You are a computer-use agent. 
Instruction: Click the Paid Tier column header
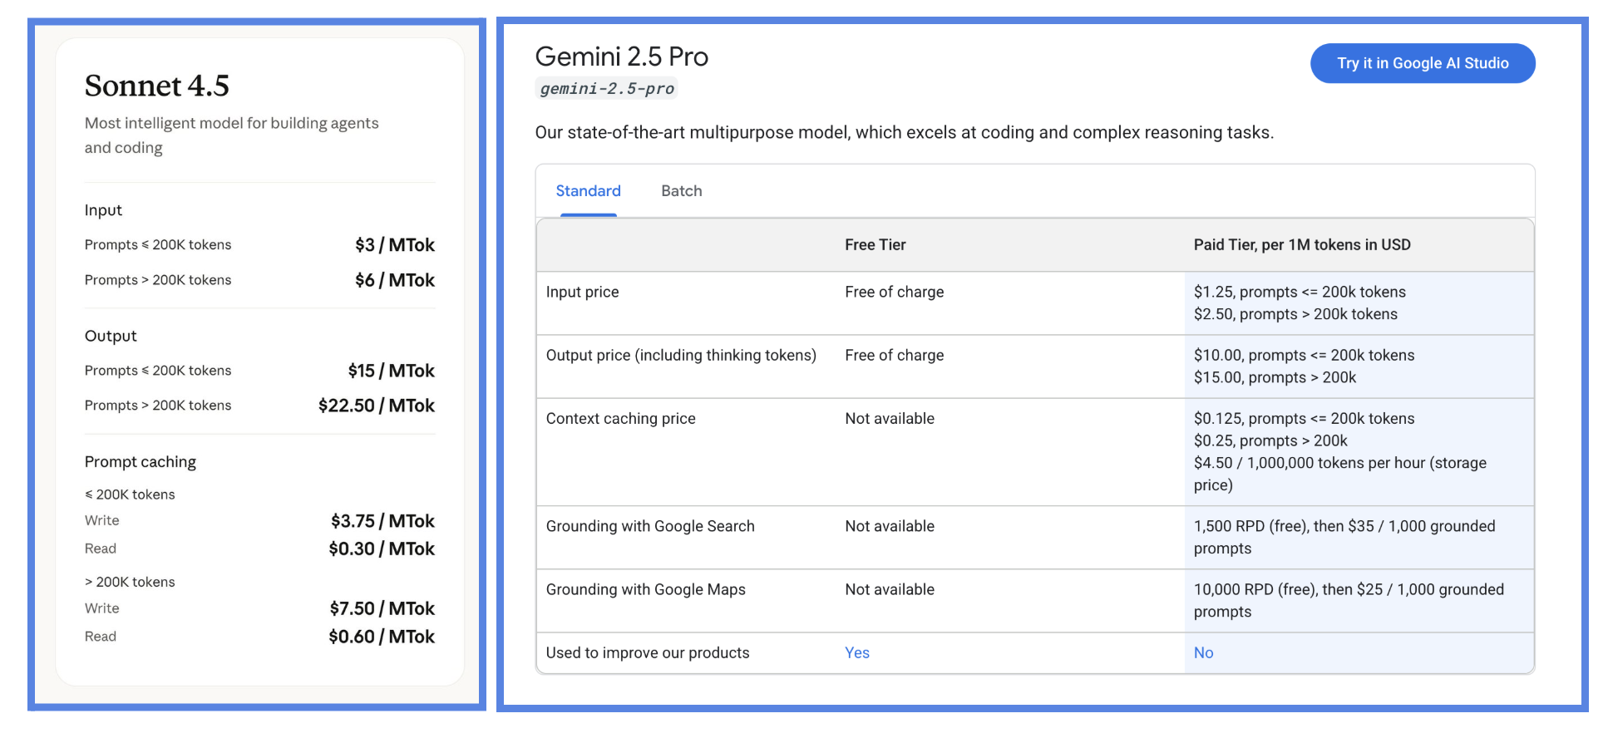click(1302, 244)
